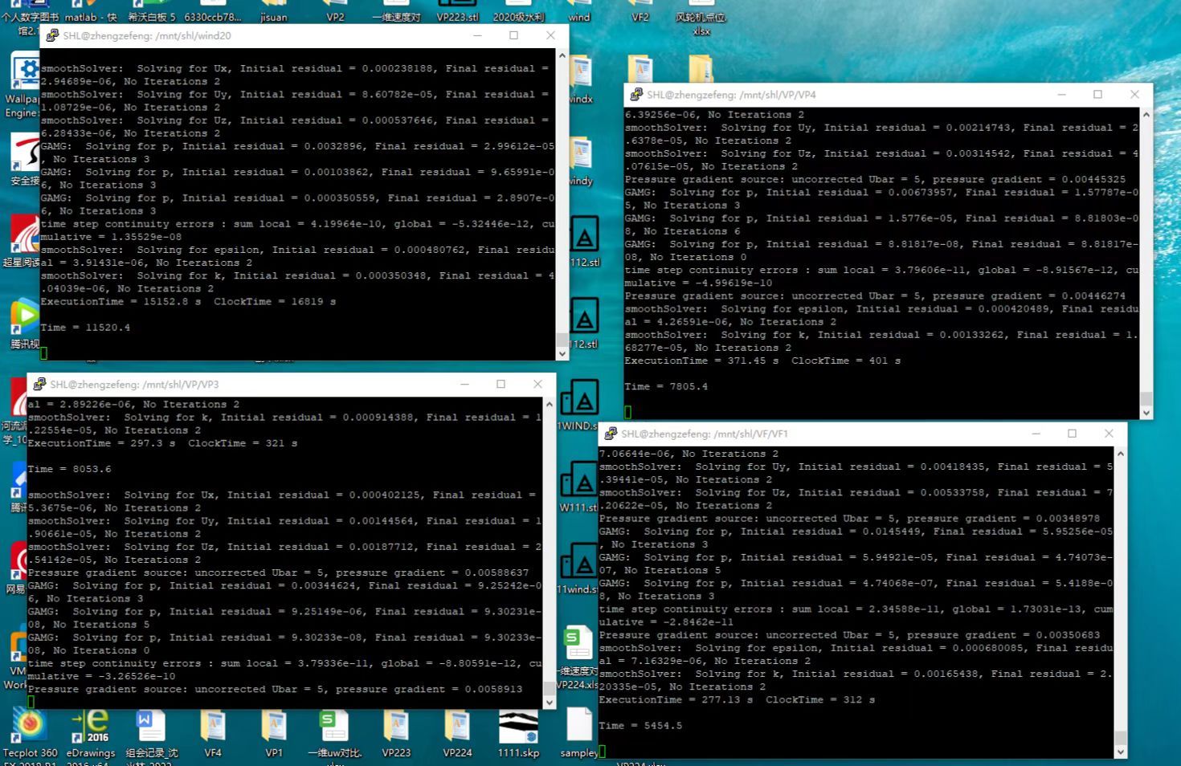Focus the VP3 terminal title bar

click(x=241, y=385)
